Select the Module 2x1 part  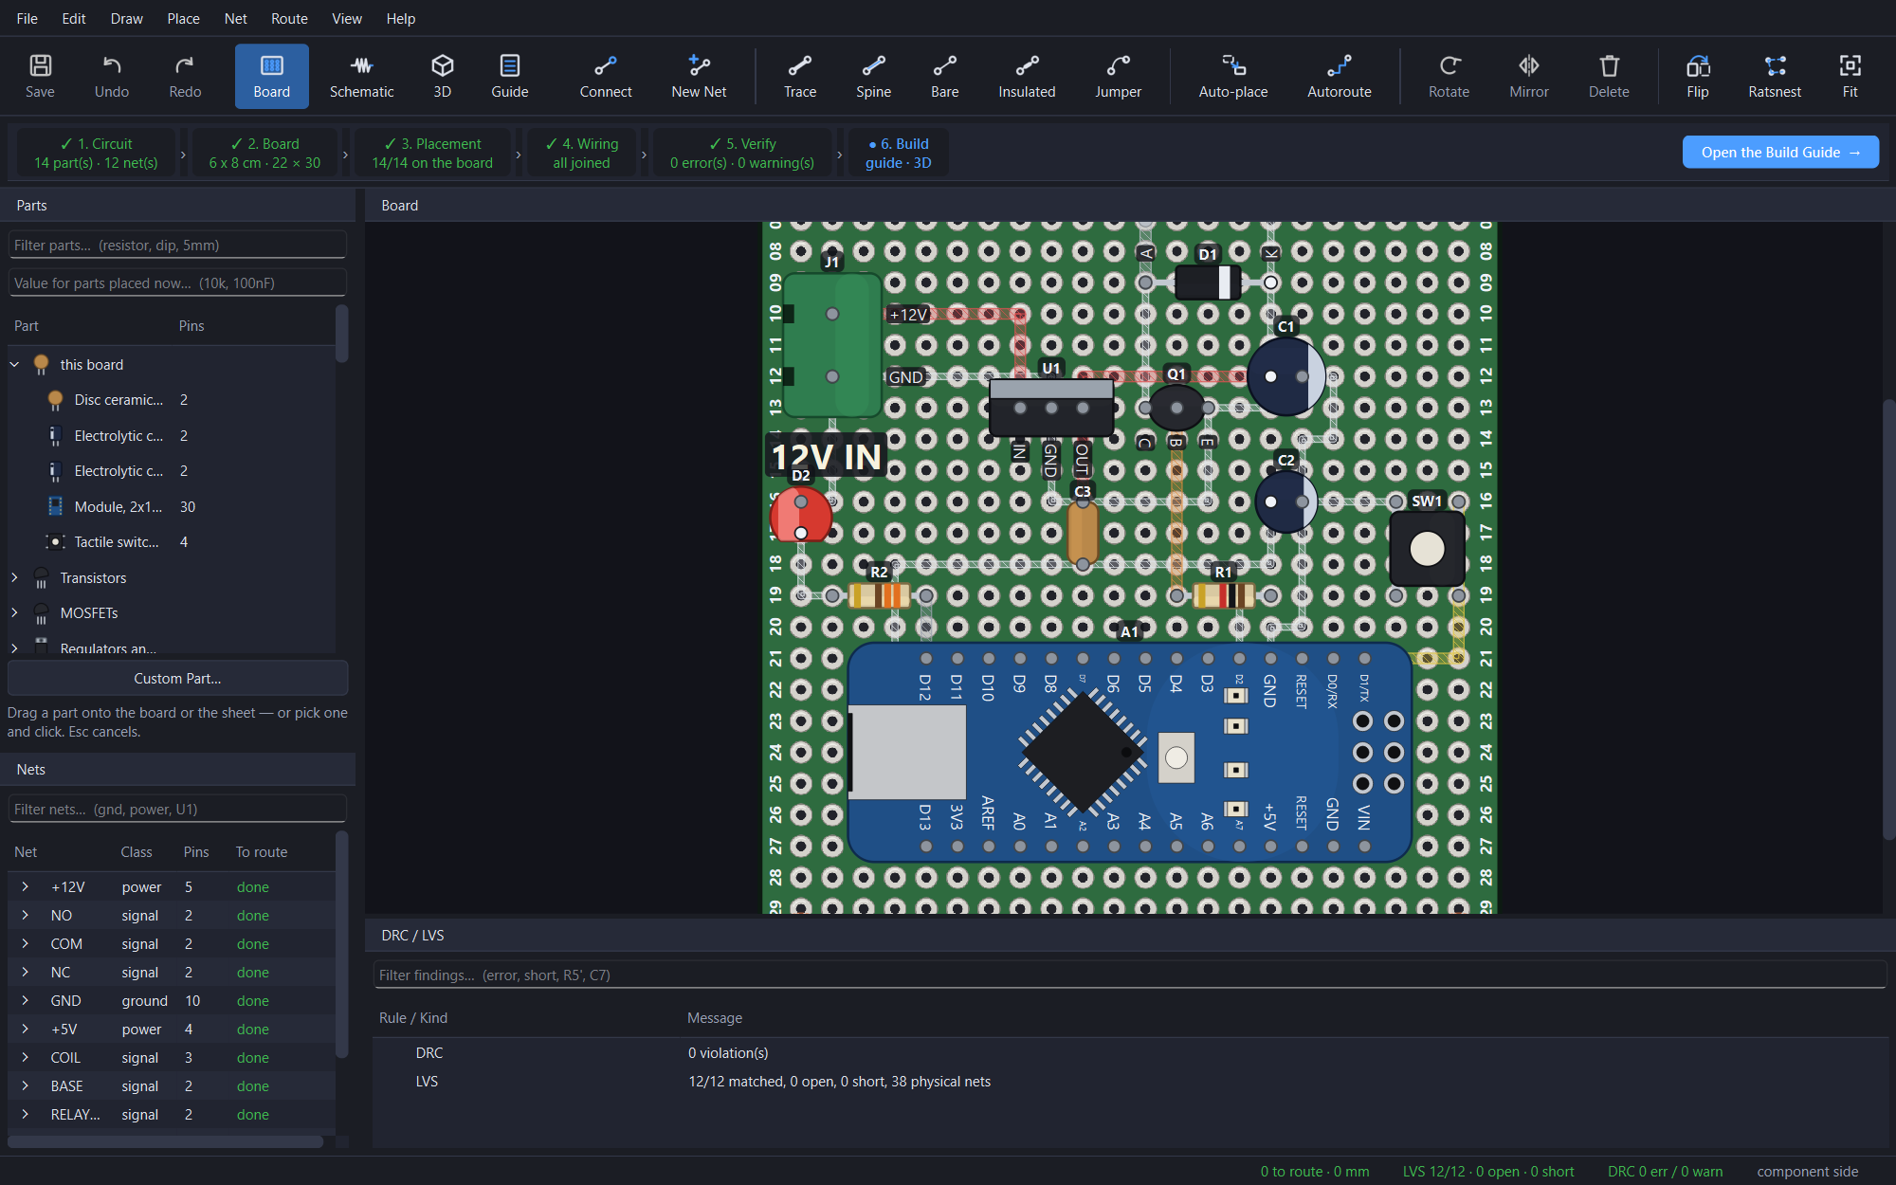pyautogui.click(x=172, y=506)
